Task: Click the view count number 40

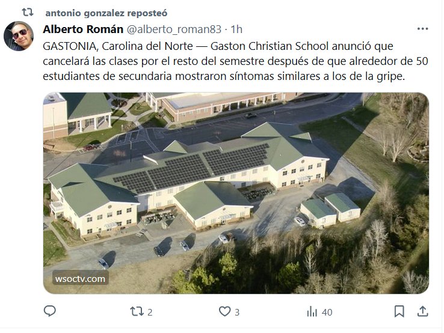Action: tap(327, 312)
